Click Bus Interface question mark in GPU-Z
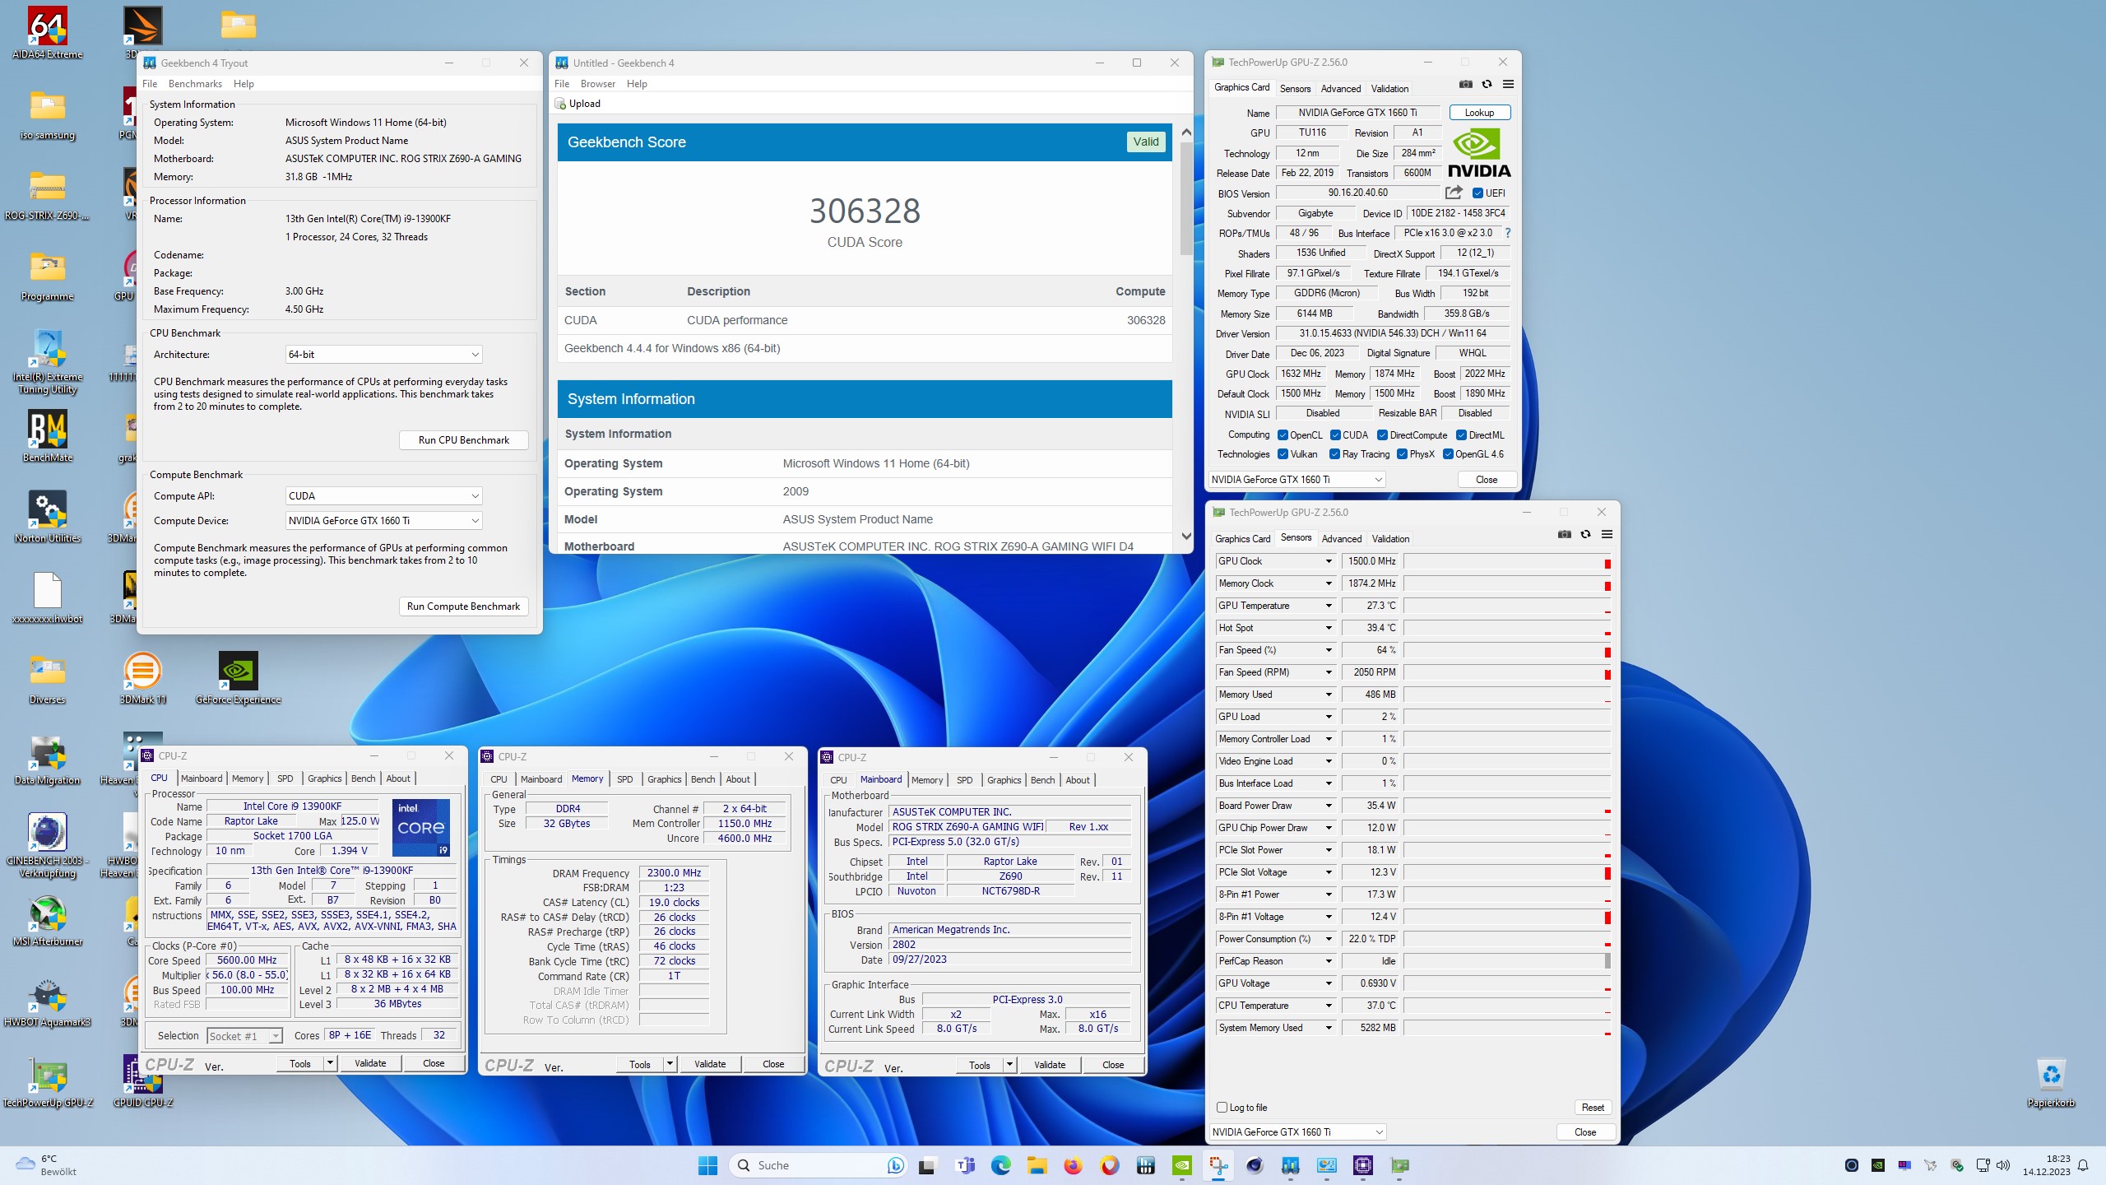The image size is (2106, 1185). click(x=1508, y=233)
